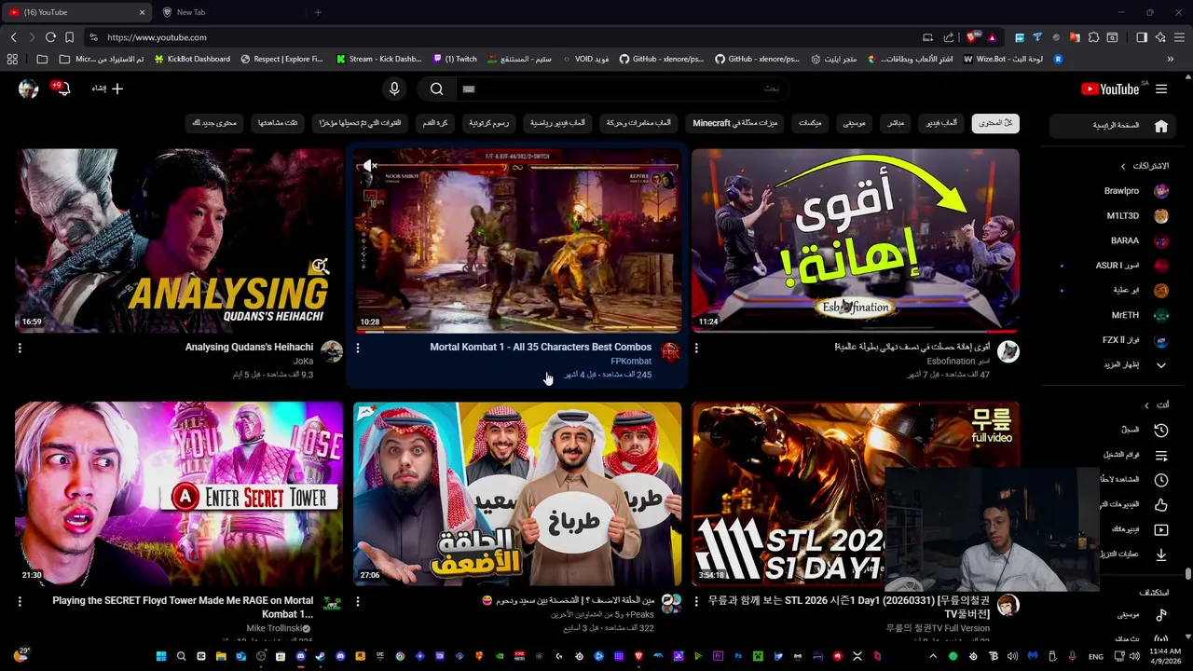The height and width of the screenshot is (671, 1193).
Task: Open options menu for Esbofination video
Action: coord(696,349)
